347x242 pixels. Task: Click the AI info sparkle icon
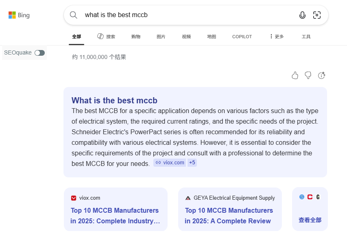(x=321, y=75)
